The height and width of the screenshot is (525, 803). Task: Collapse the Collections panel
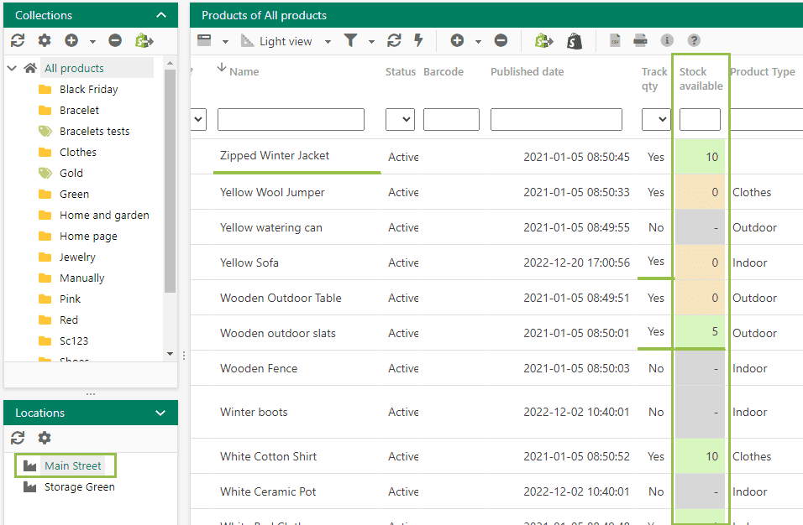[x=161, y=15]
